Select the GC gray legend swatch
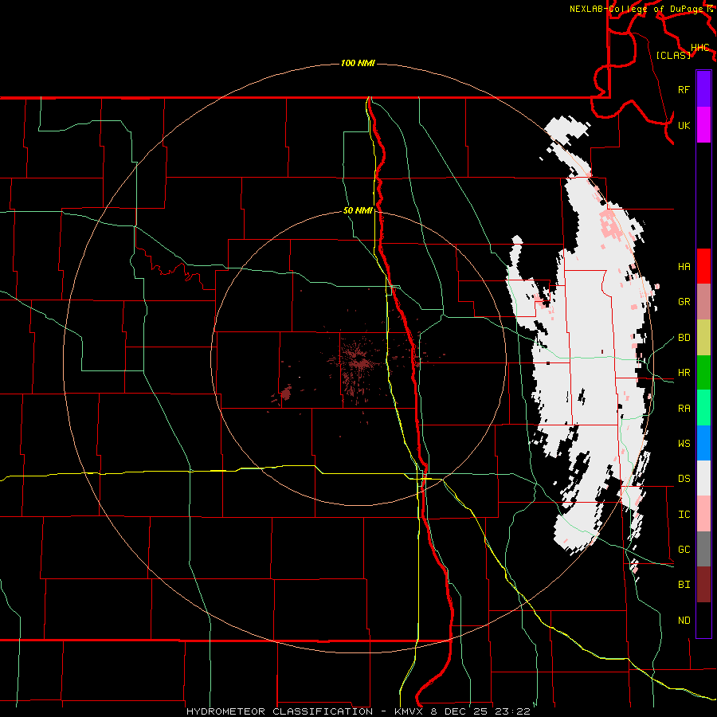 703,549
